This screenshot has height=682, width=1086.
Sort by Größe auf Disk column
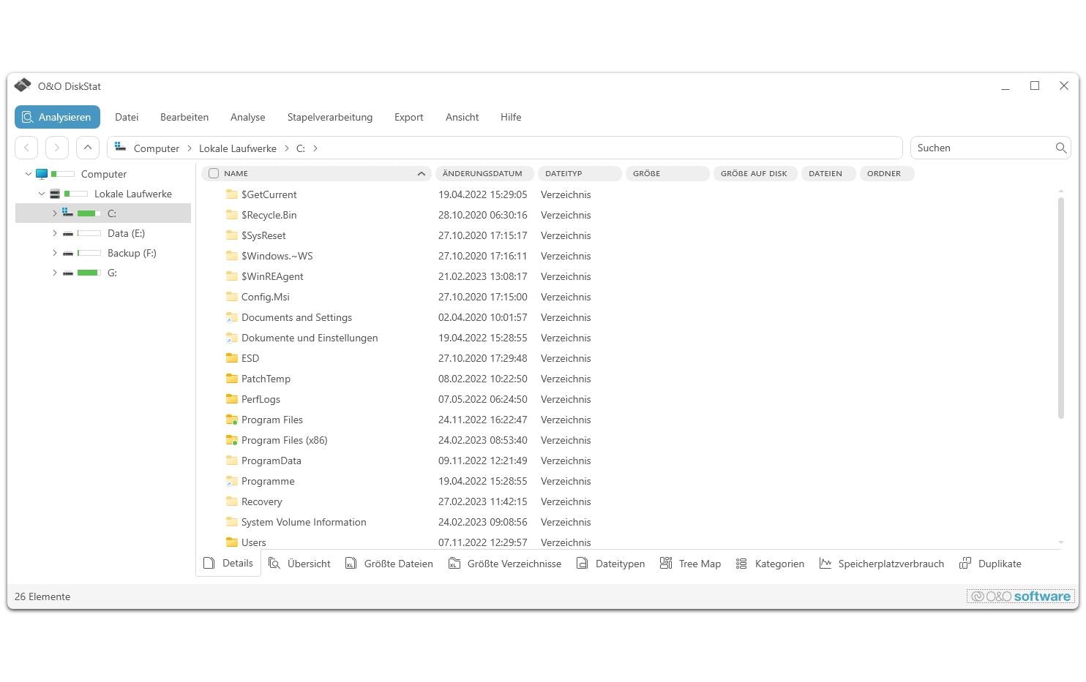pyautogui.click(x=755, y=173)
